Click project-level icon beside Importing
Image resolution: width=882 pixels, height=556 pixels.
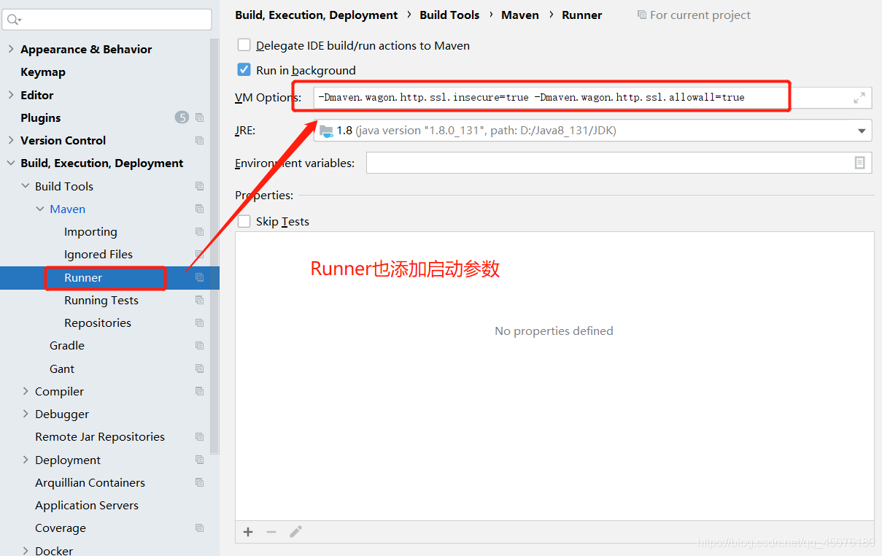pos(199,231)
